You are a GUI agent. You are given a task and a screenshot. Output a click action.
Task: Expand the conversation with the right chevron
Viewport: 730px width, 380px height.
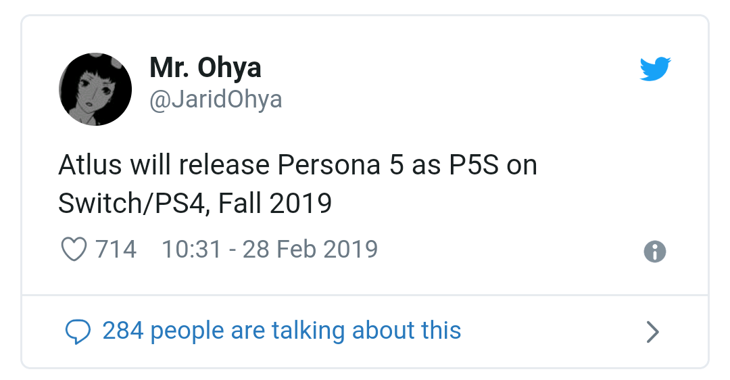point(652,332)
